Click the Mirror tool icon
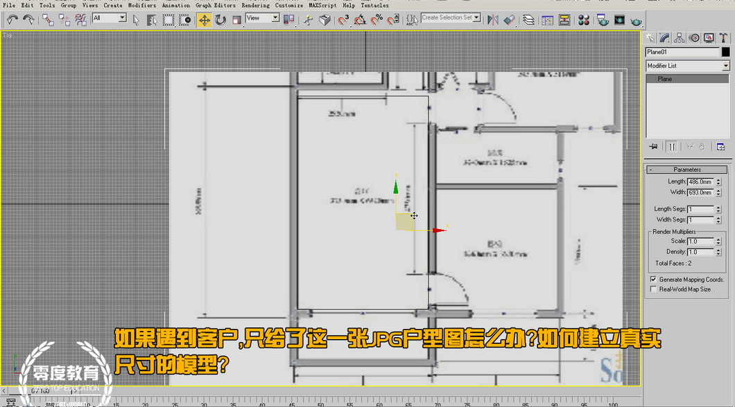The image size is (735, 407). 494,20
